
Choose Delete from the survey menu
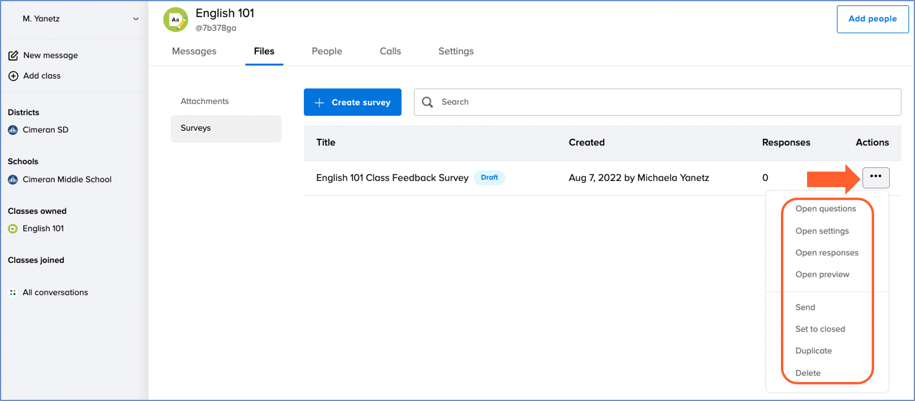(808, 373)
